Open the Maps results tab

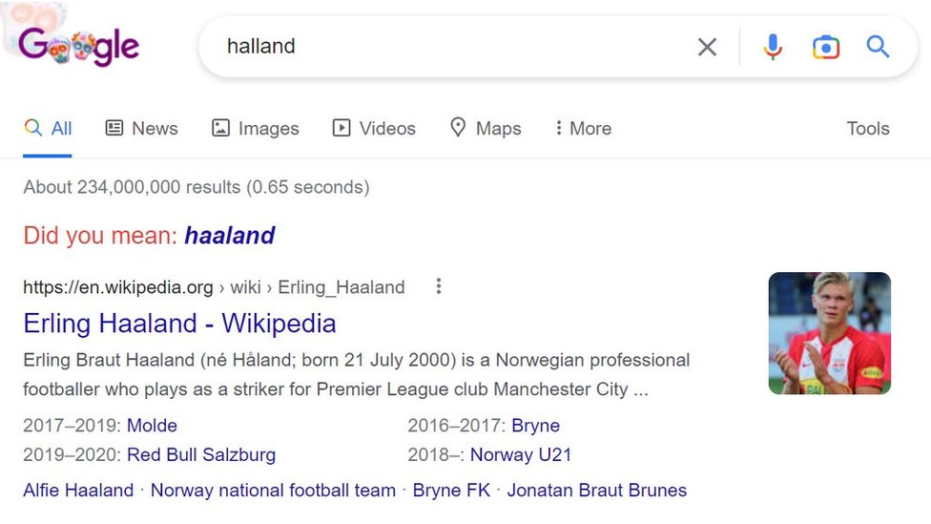486,128
